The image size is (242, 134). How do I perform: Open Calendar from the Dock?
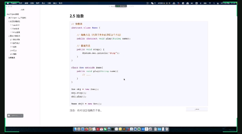pyautogui.click(x=102, y=129)
